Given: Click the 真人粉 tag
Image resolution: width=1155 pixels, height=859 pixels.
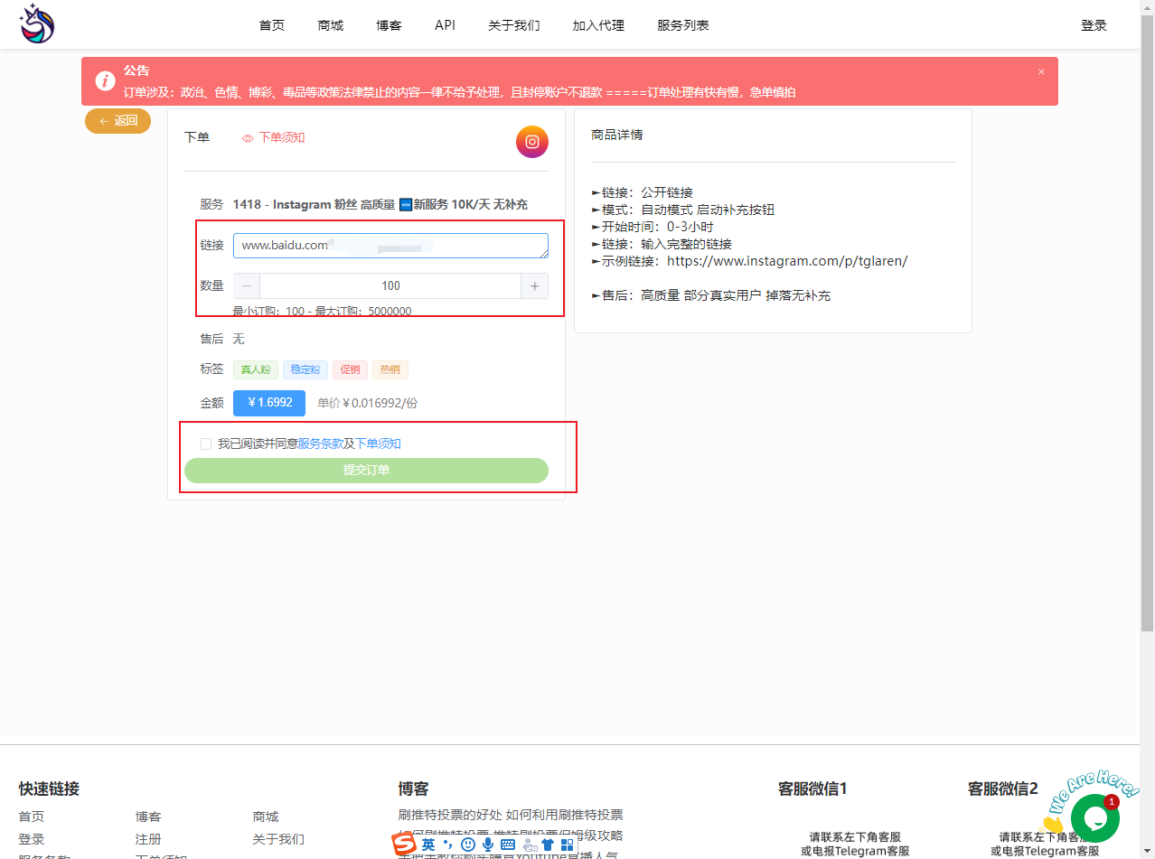Looking at the screenshot, I should tap(256, 369).
